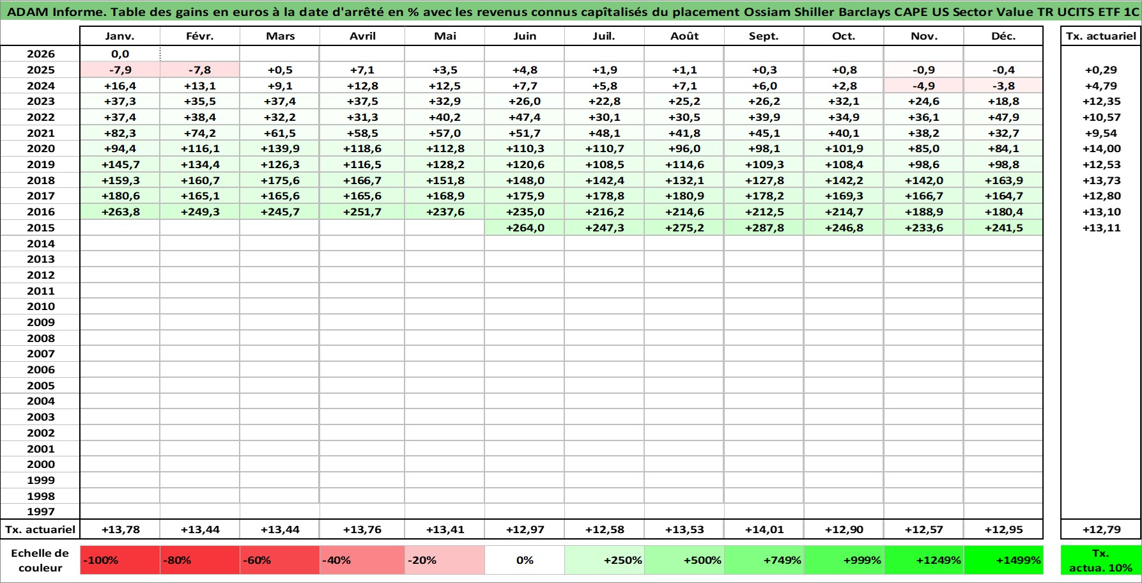1142x583 pixels.
Task: Click the ADAM Informe title banner
Action: (571, 12)
